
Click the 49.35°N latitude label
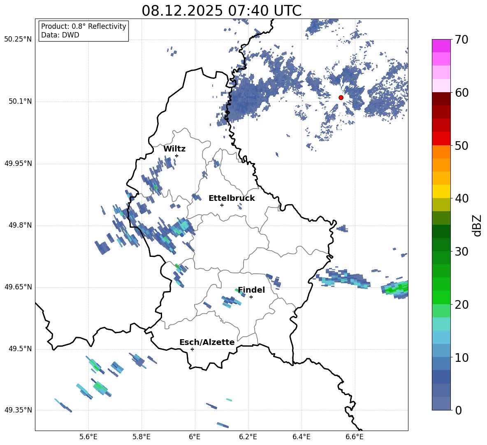tap(18, 410)
